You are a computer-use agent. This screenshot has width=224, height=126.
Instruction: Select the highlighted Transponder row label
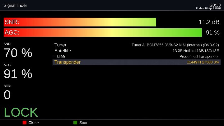pos(67,62)
